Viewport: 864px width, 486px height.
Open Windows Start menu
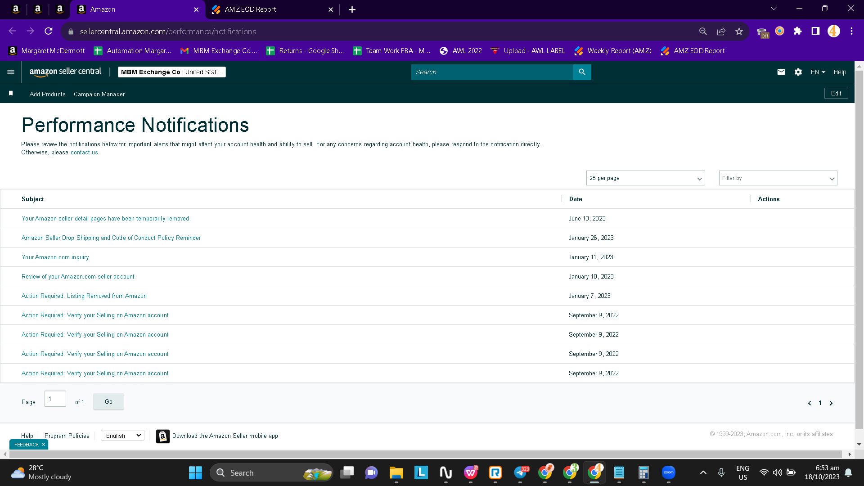click(x=195, y=472)
